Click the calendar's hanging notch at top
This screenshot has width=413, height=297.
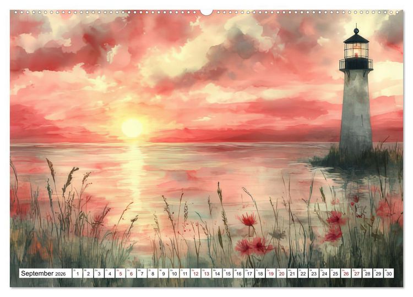point(206,12)
